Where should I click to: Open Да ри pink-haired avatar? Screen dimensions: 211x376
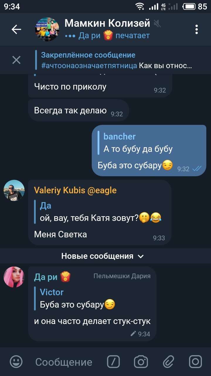[x=14, y=277]
